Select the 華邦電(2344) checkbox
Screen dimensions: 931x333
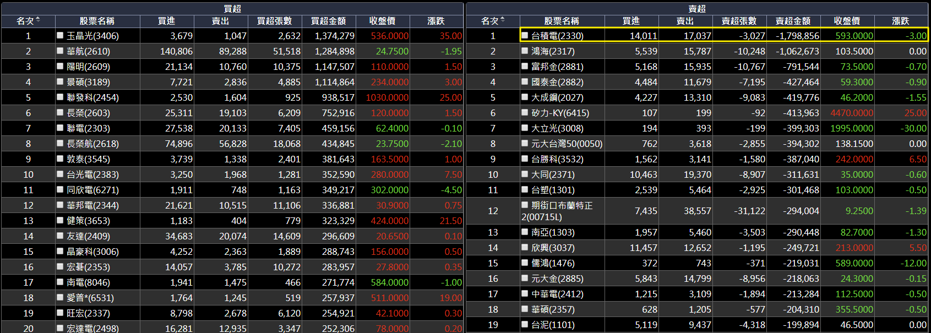tap(60, 205)
